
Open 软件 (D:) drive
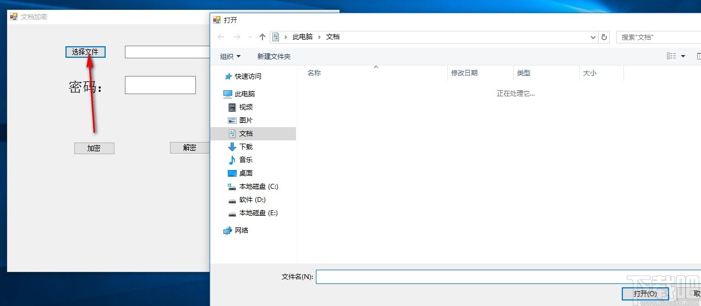click(253, 199)
